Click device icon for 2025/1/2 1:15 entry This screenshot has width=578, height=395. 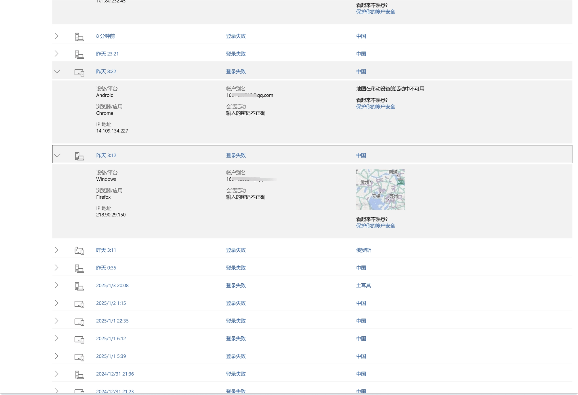(79, 304)
